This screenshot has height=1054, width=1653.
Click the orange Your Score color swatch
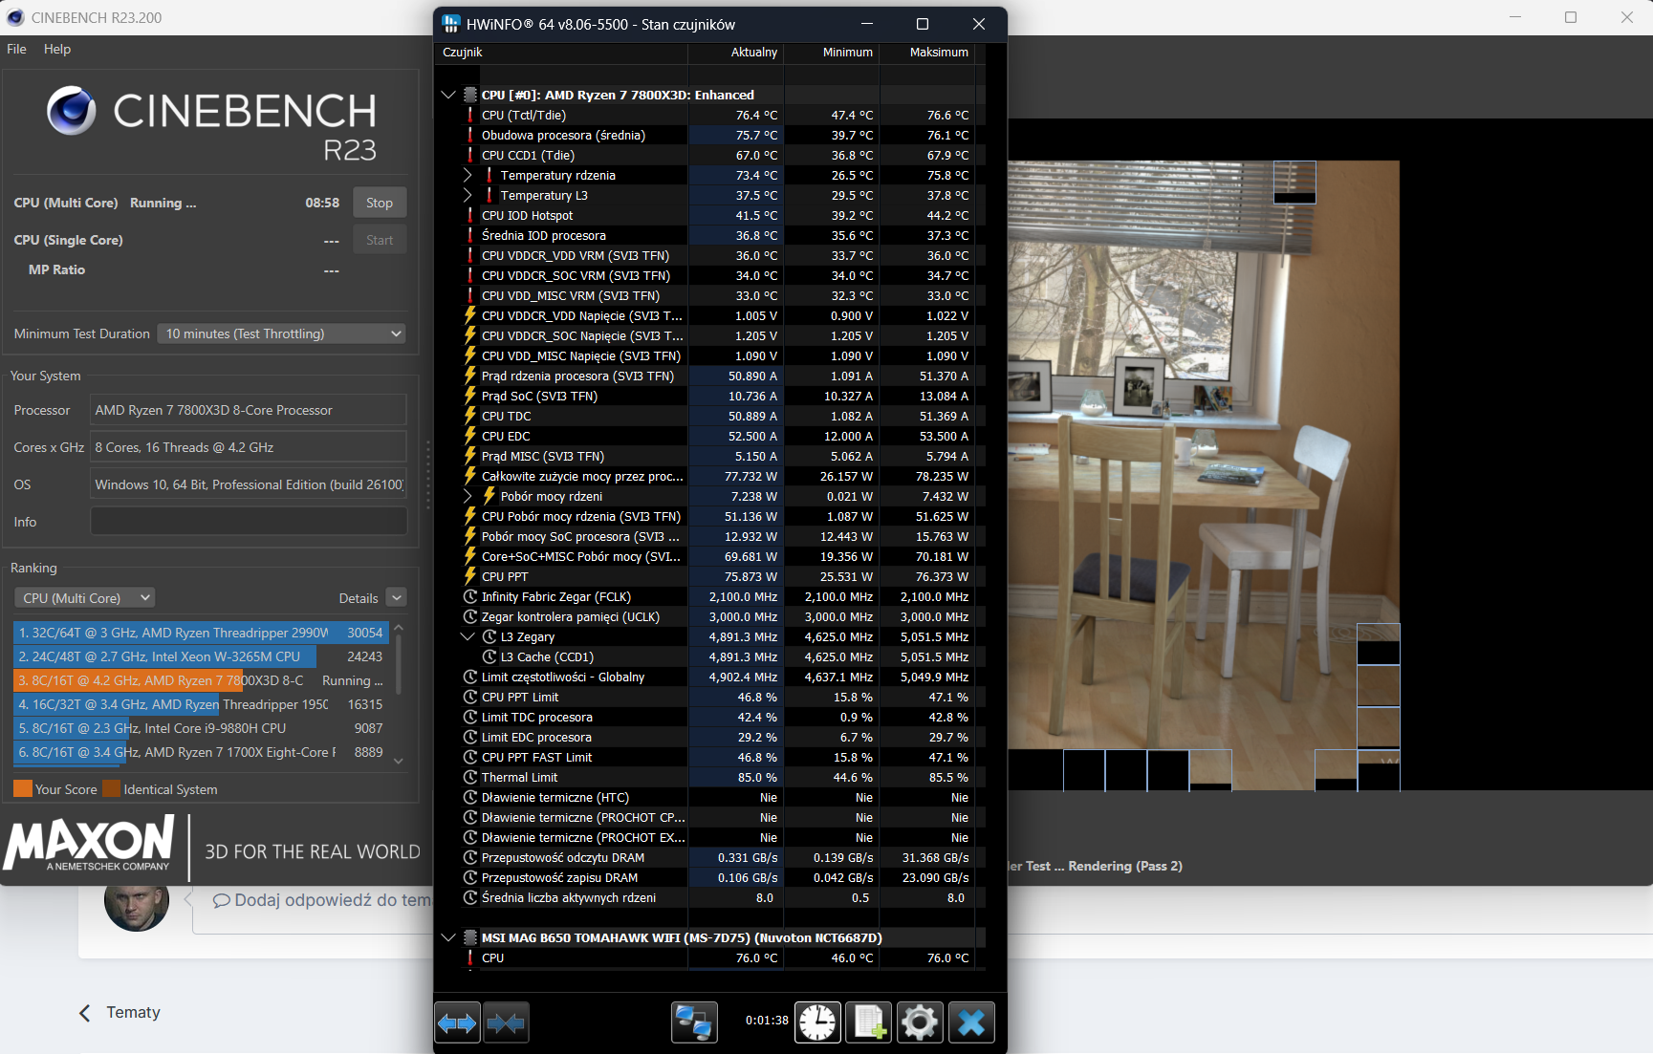tap(23, 789)
